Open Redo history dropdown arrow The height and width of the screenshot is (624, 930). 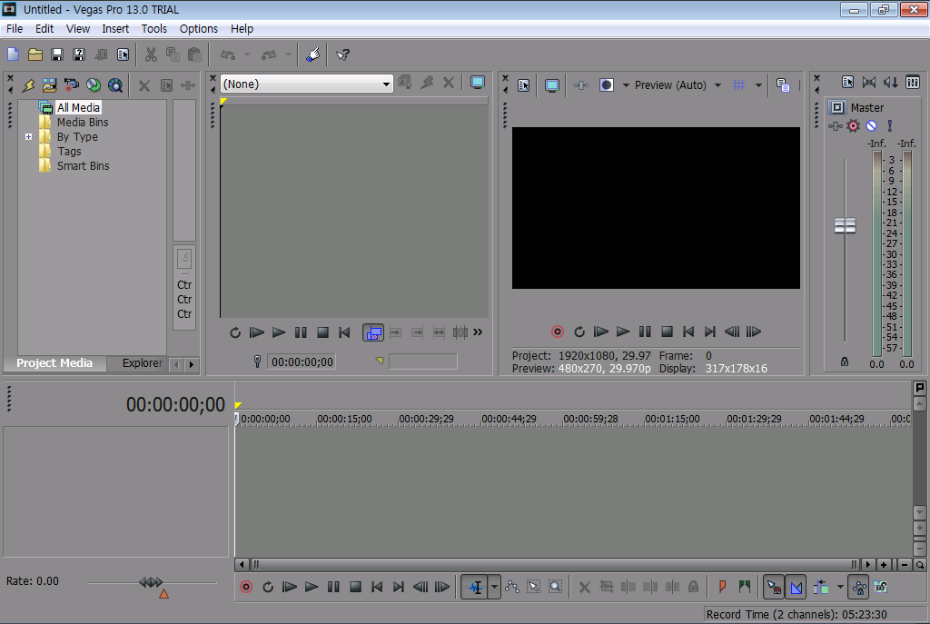click(288, 54)
